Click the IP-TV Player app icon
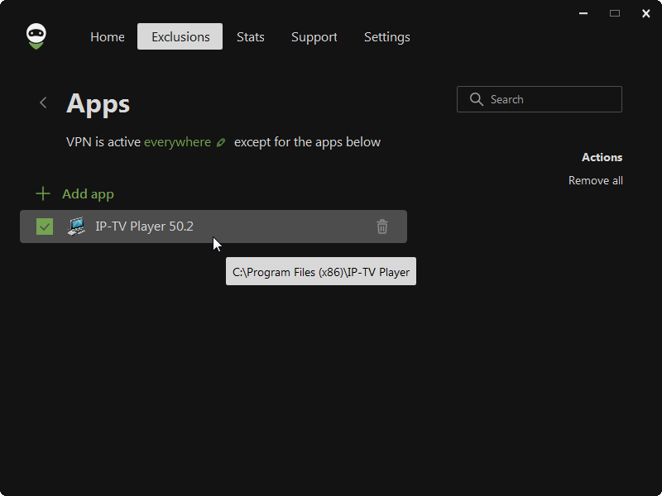The width and height of the screenshot is (662, 496). pyautogui.click(x=76, y=227)
